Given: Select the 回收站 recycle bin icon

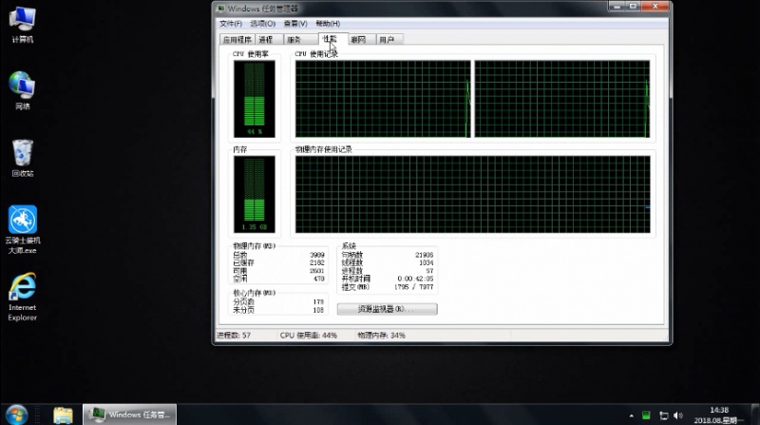Looking at the screenshot, I should click(22, 158).
